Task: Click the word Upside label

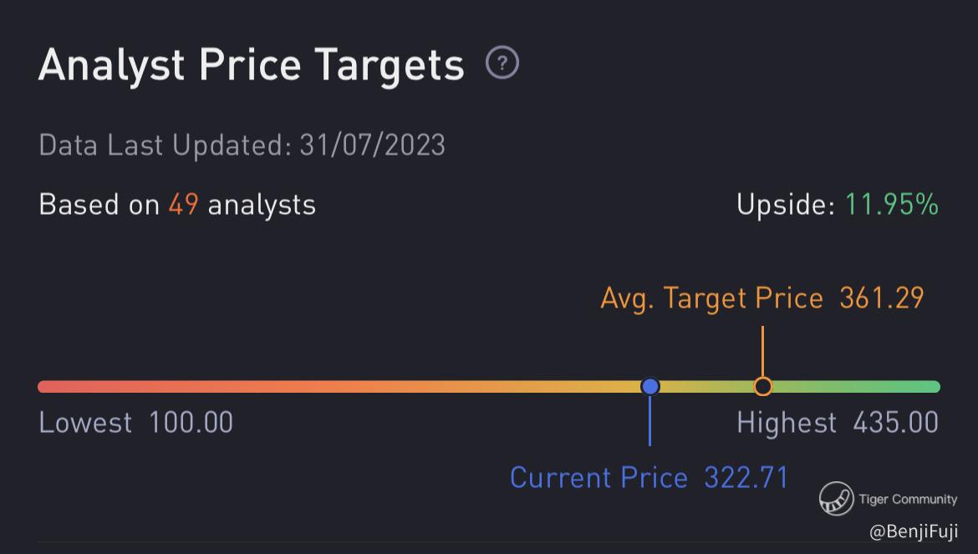Action: (x=785, y=205)
